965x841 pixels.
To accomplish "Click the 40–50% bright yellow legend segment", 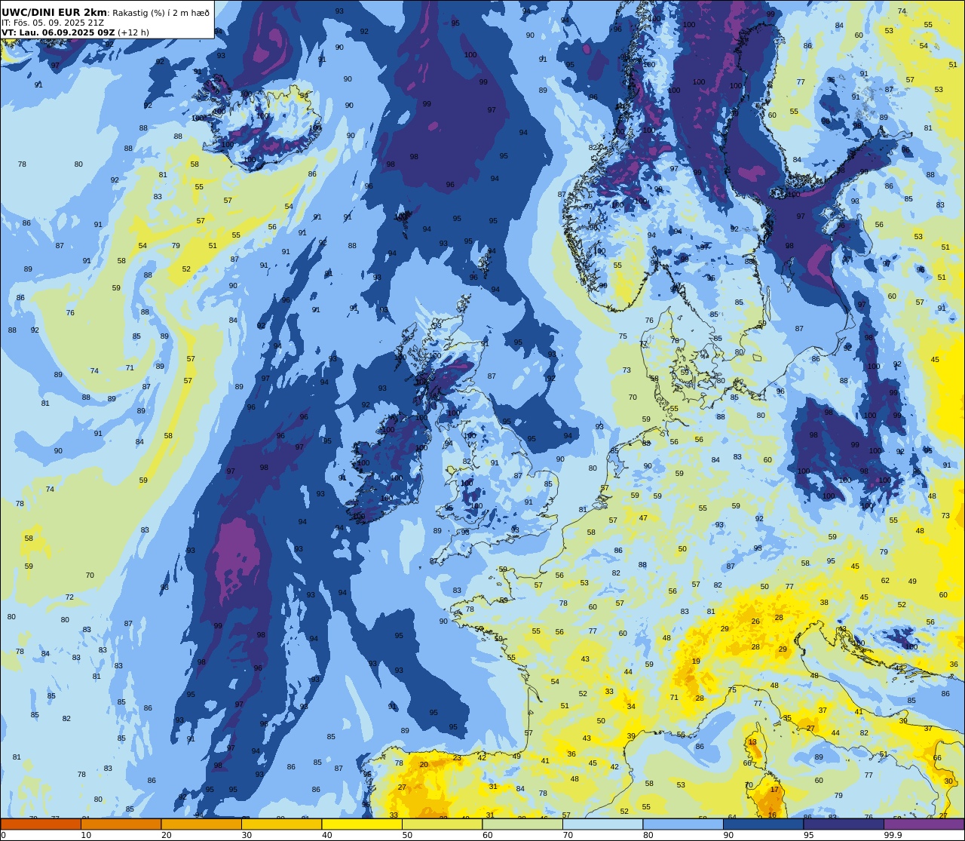I will click(x=362, y=824).
